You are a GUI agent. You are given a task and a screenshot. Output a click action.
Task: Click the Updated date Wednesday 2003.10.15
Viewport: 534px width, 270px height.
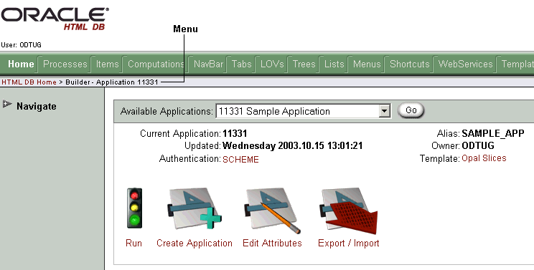point(293,146)
